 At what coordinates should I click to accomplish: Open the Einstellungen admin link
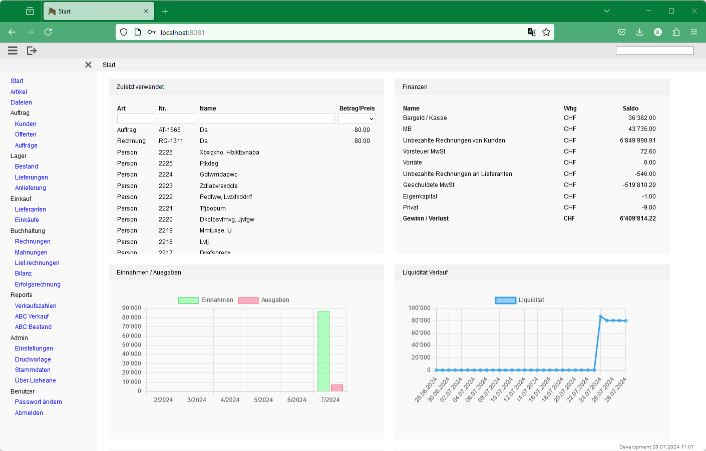click(x=34, y=348)
